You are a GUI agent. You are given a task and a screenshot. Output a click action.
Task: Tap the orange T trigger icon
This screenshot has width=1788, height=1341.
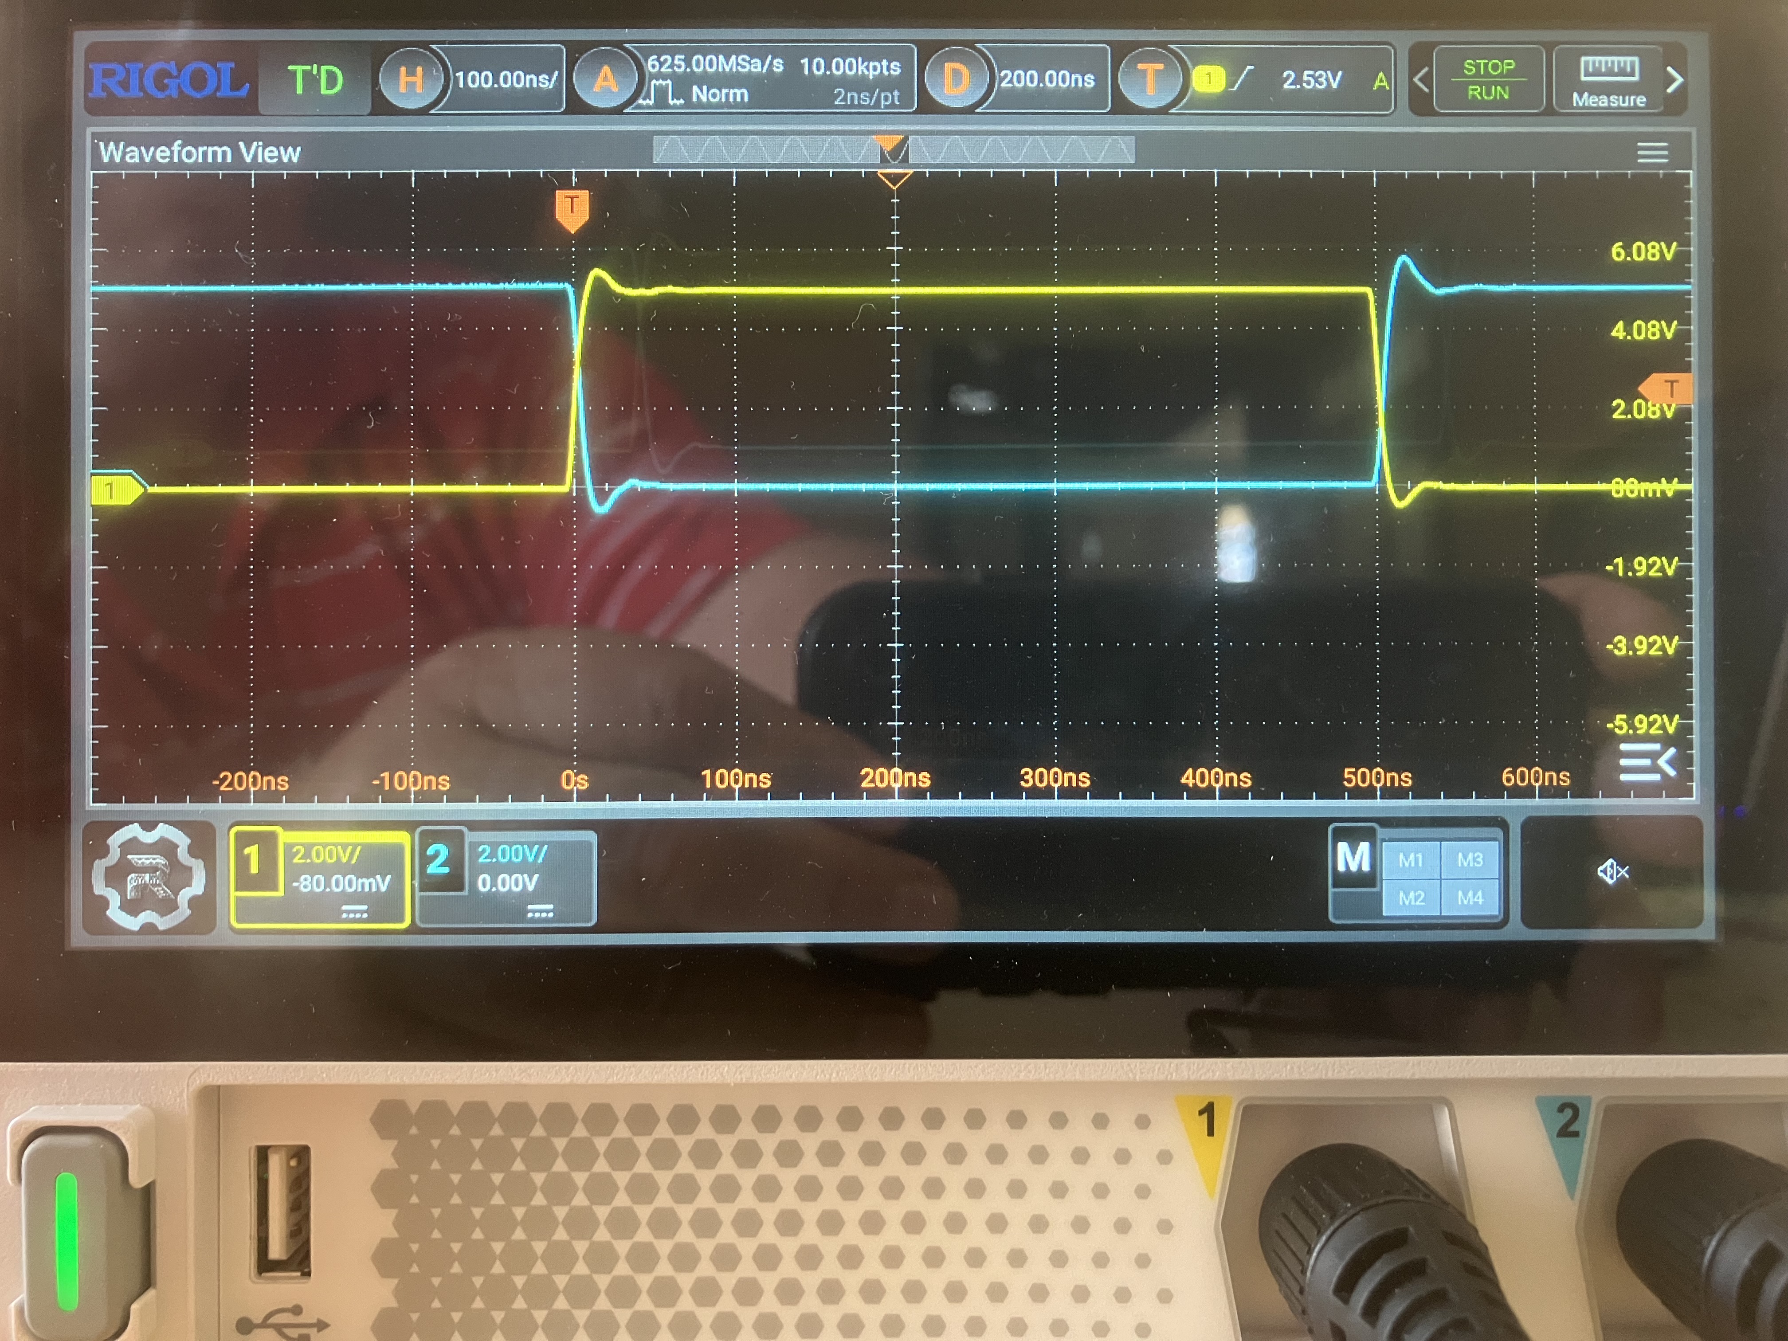1149,79
